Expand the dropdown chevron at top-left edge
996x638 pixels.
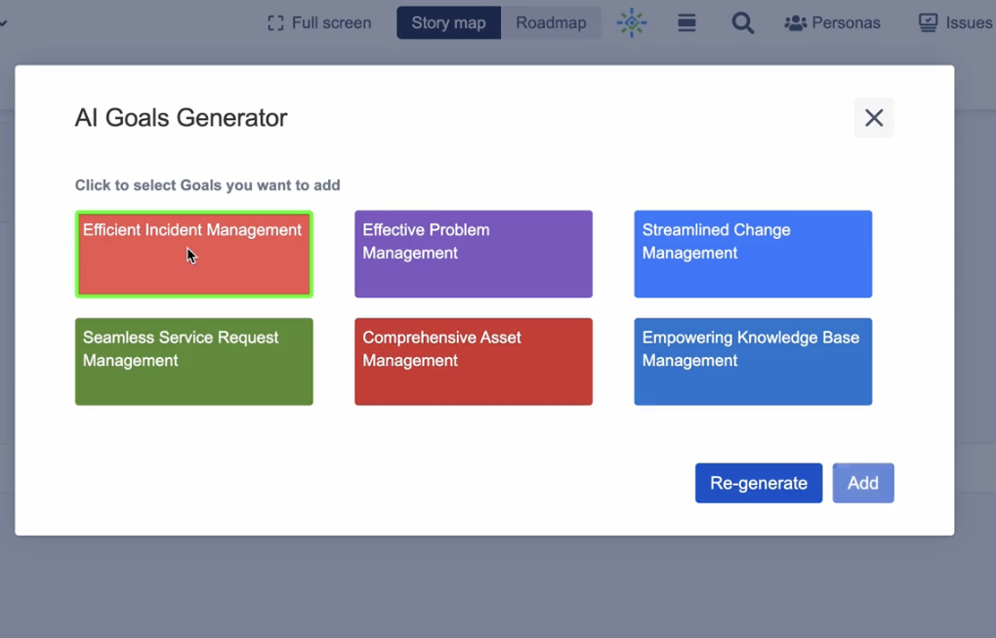point(3,23)
